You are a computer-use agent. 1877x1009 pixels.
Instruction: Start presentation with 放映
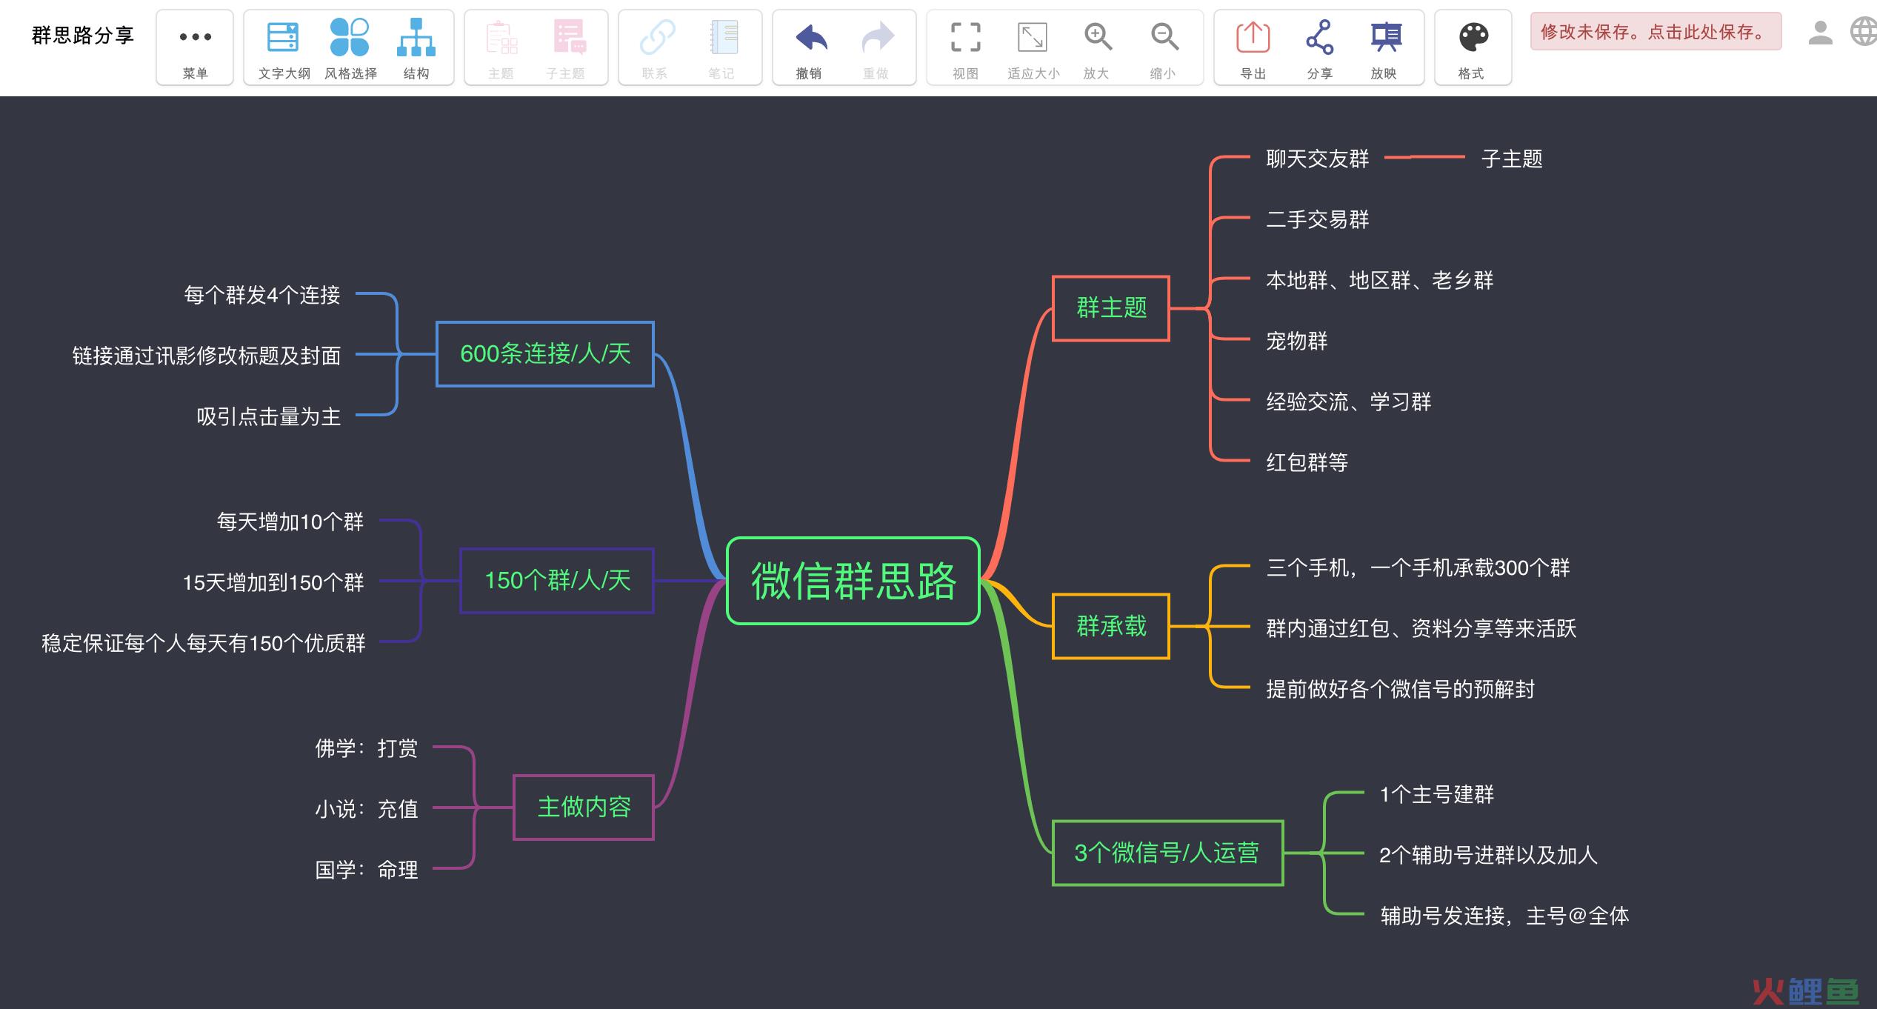click(x=1384, y=47)
